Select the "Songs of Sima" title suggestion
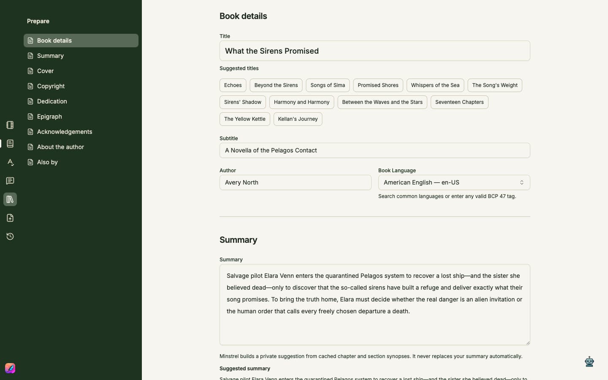This screenshot has height=380, width=608. click(328, 85)
